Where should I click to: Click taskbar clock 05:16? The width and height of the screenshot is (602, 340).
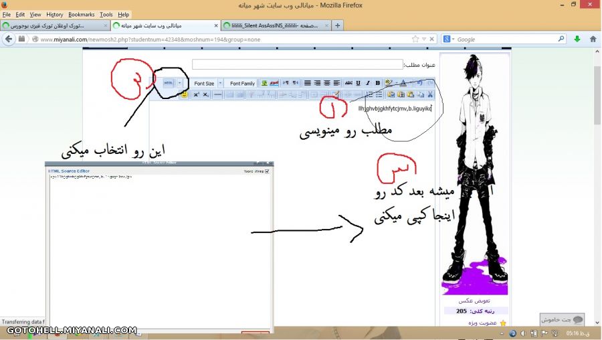pos(578,333)
